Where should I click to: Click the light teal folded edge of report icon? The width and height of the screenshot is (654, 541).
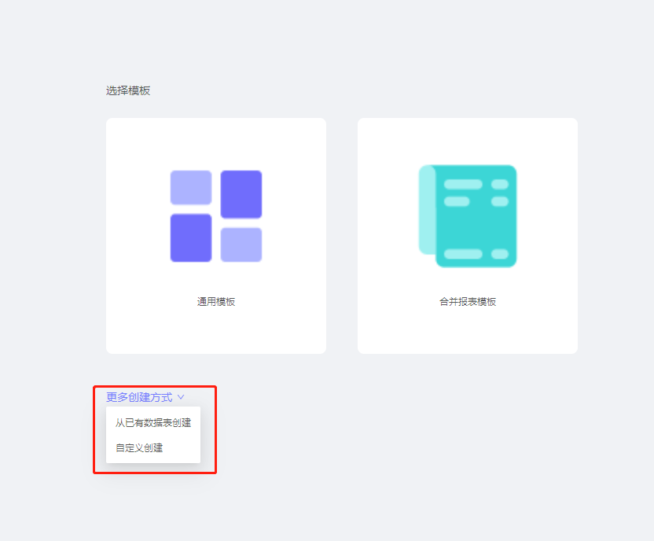(x=427, y=210)
